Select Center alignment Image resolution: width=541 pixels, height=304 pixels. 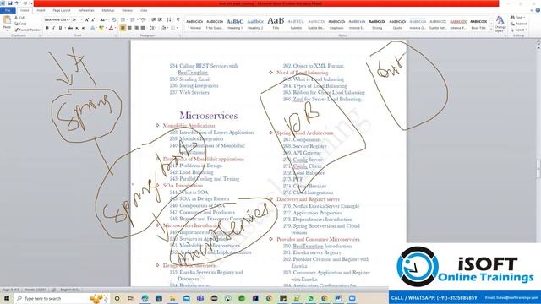(129, 28)
